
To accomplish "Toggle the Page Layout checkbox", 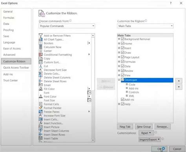I will (122, 57).
